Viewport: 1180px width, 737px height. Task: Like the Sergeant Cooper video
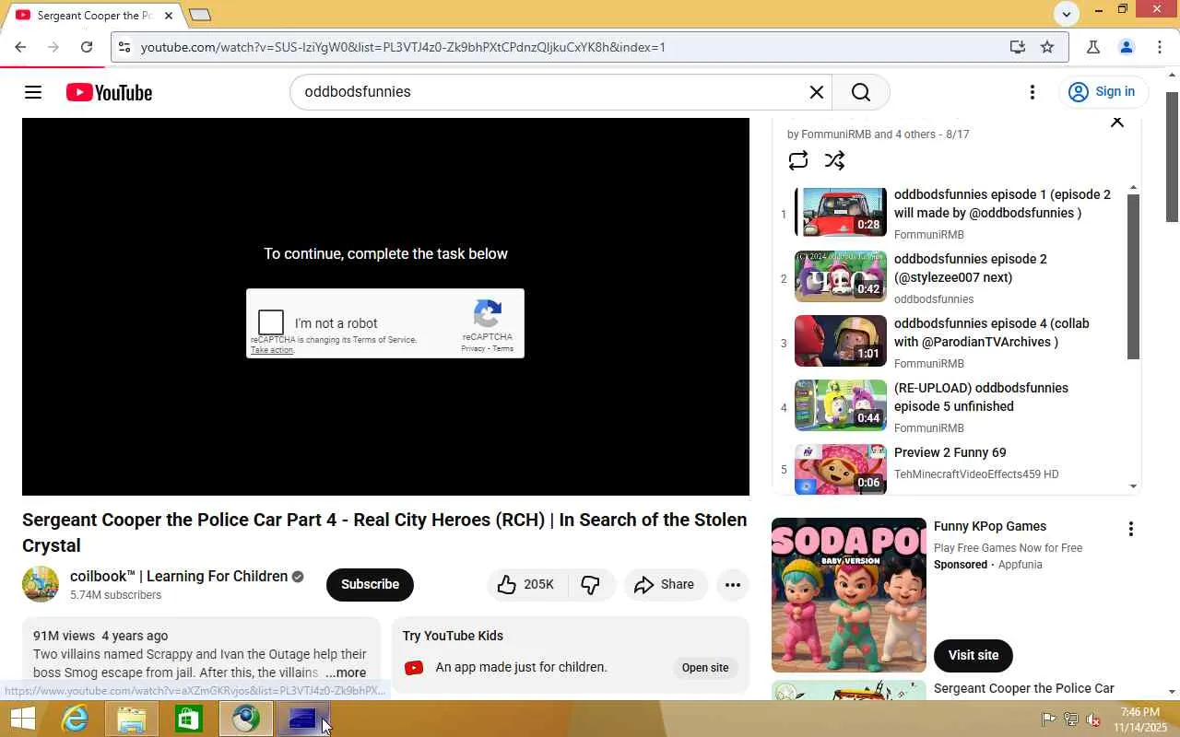point(527,584)
